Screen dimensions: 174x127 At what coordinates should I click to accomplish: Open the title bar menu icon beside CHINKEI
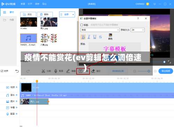[x=155, y=4]
